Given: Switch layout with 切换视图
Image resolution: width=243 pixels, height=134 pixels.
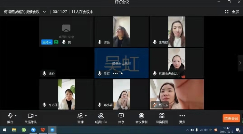Looking at the screenshot, I should (x=162, y=118).
